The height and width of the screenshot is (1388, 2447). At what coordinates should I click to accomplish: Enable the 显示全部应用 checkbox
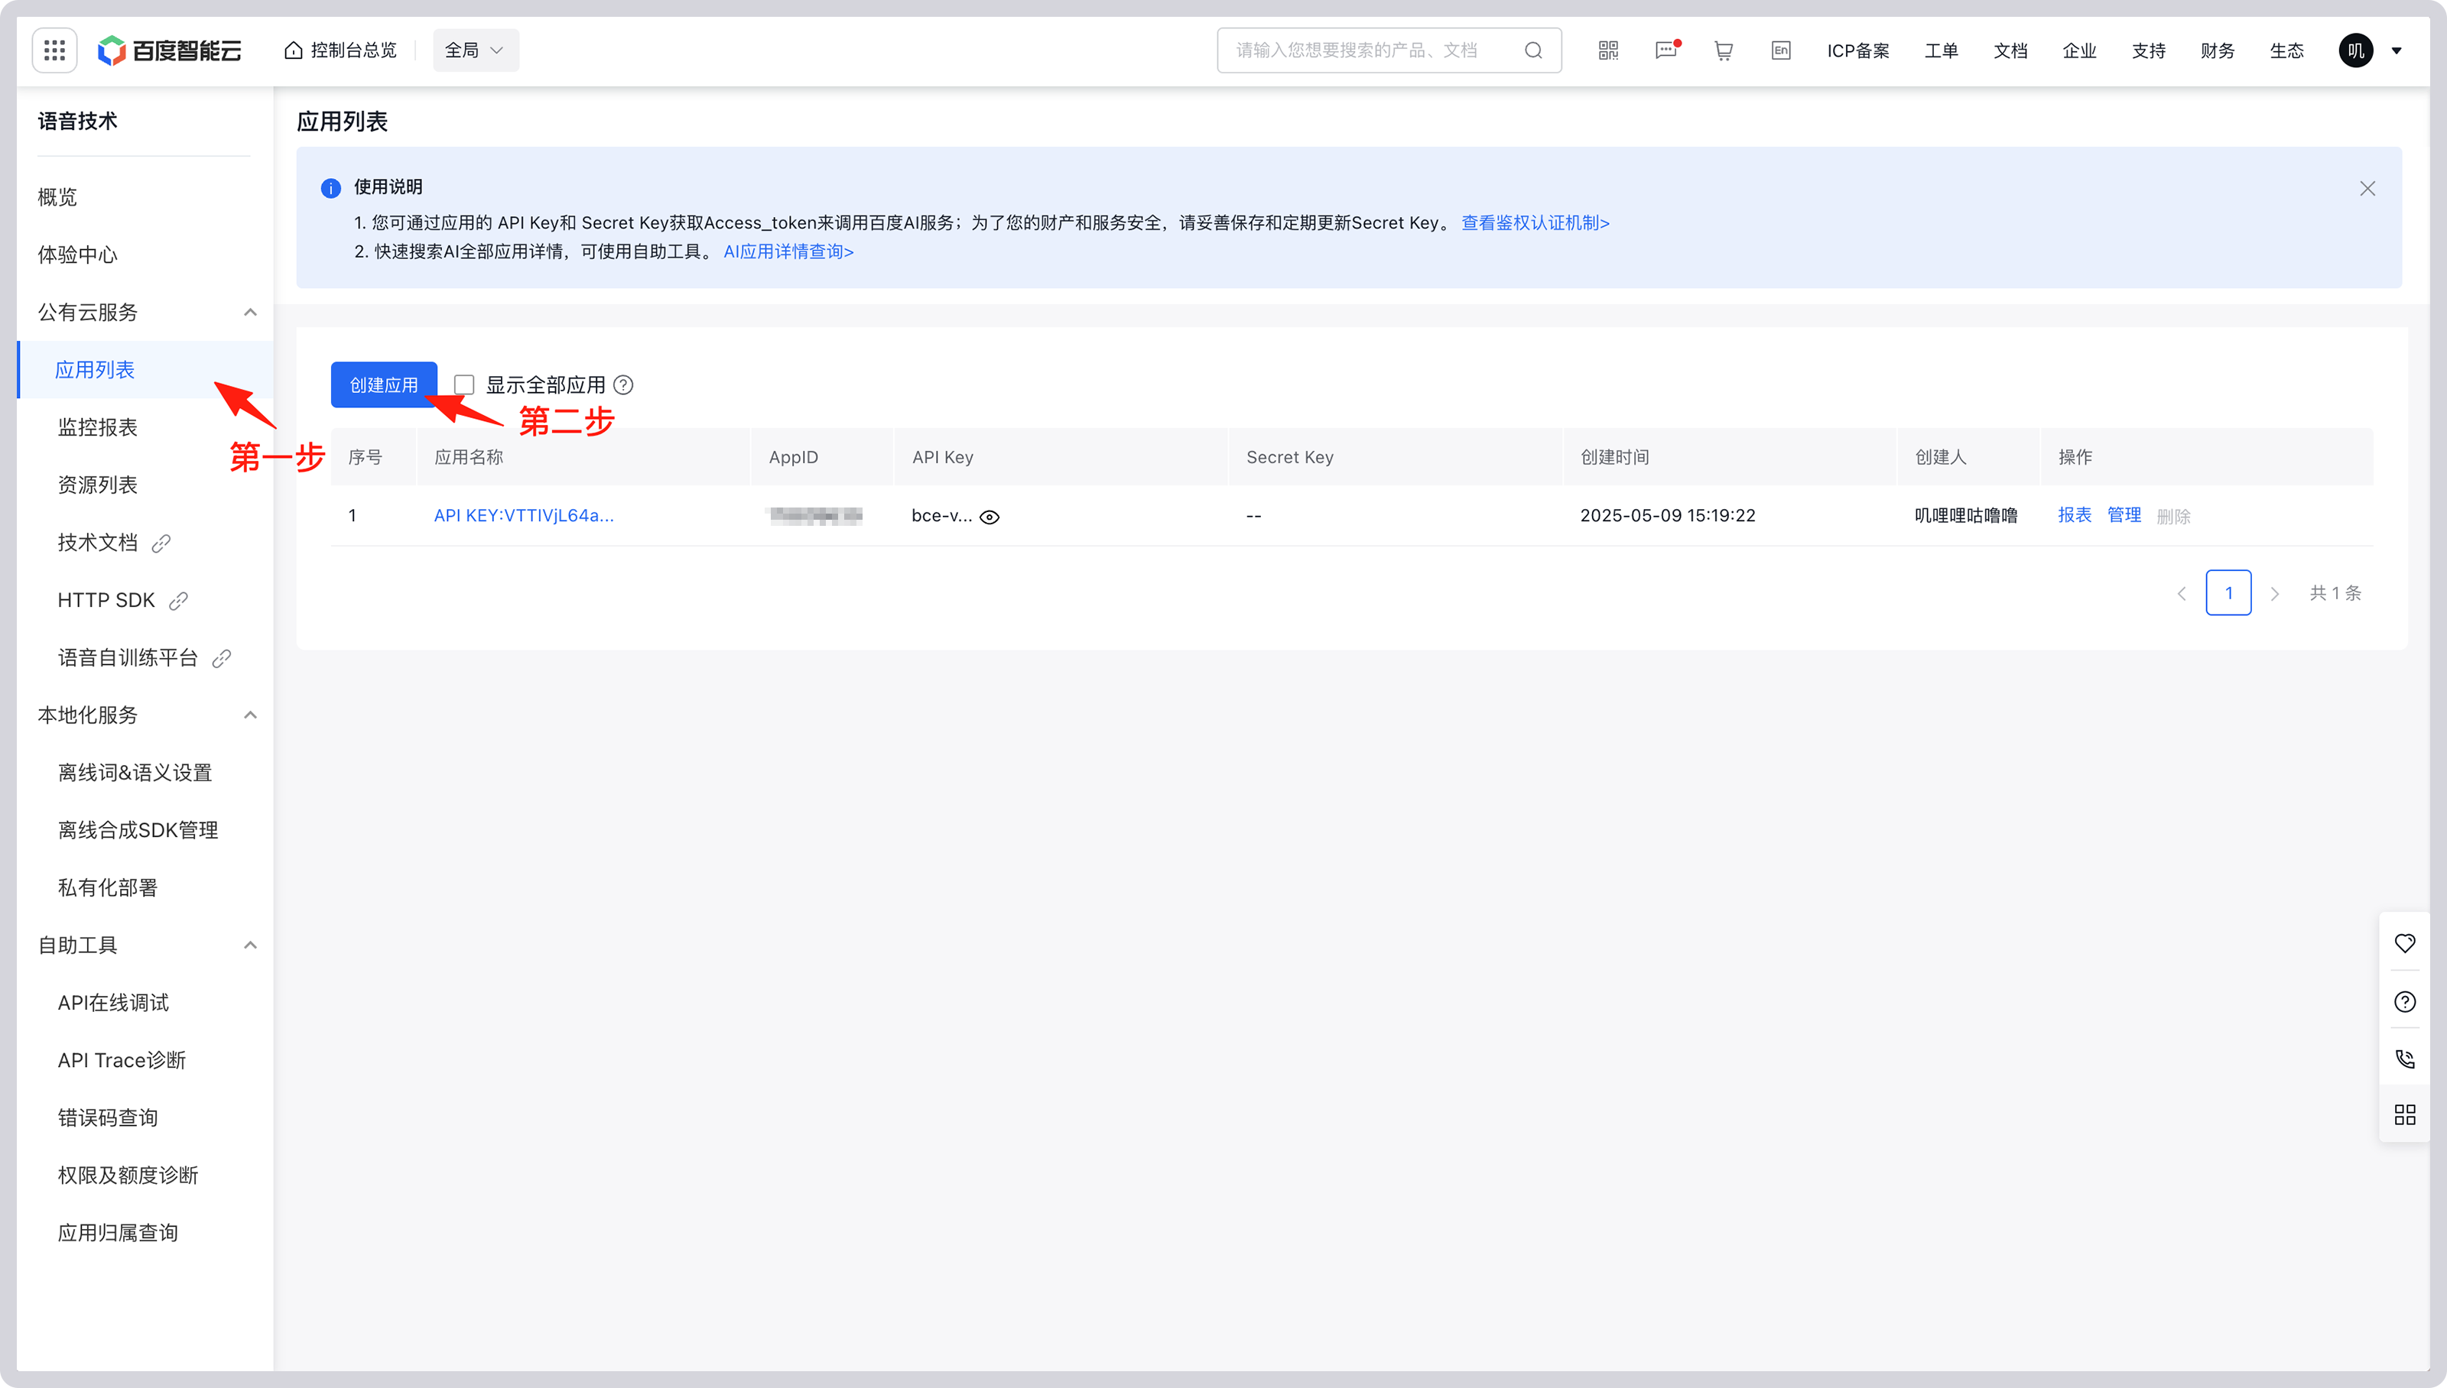[x=463, y=384]
